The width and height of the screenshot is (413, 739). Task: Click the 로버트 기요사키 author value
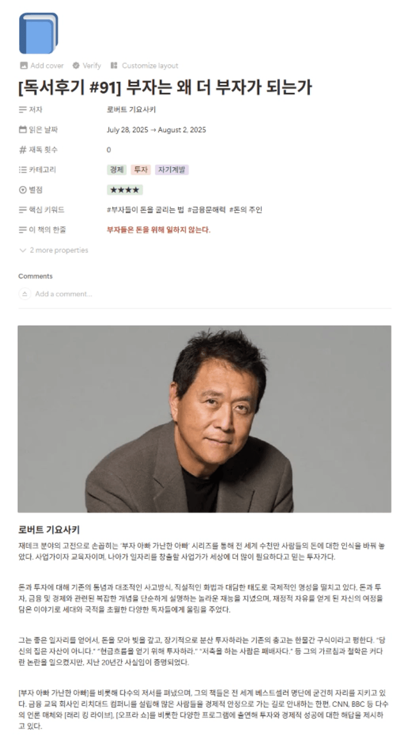coord(131,110)
